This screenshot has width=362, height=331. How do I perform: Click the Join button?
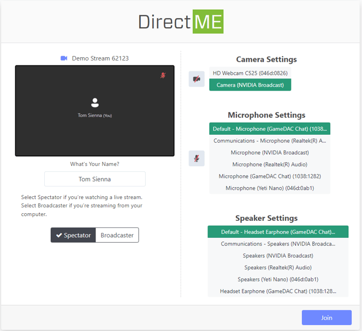(x=327, y=317)
